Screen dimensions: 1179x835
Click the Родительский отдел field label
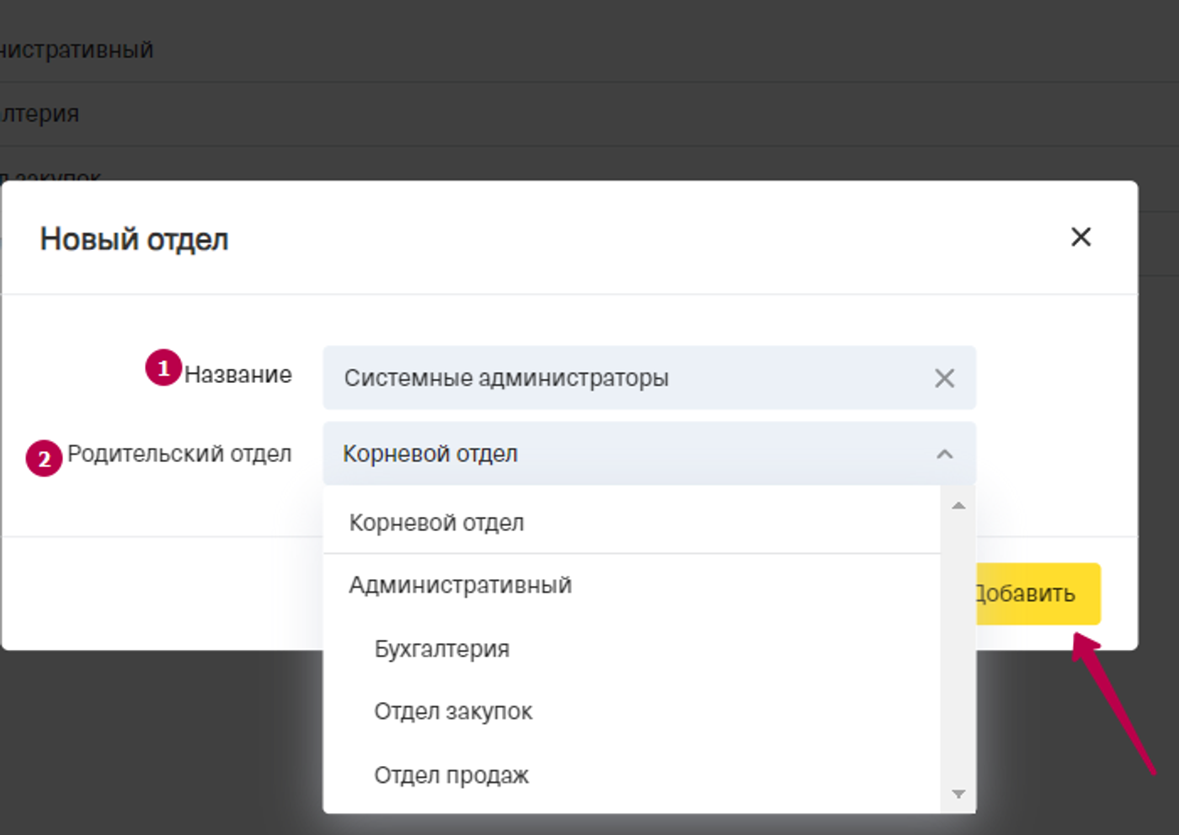click(x=179, y=455)
